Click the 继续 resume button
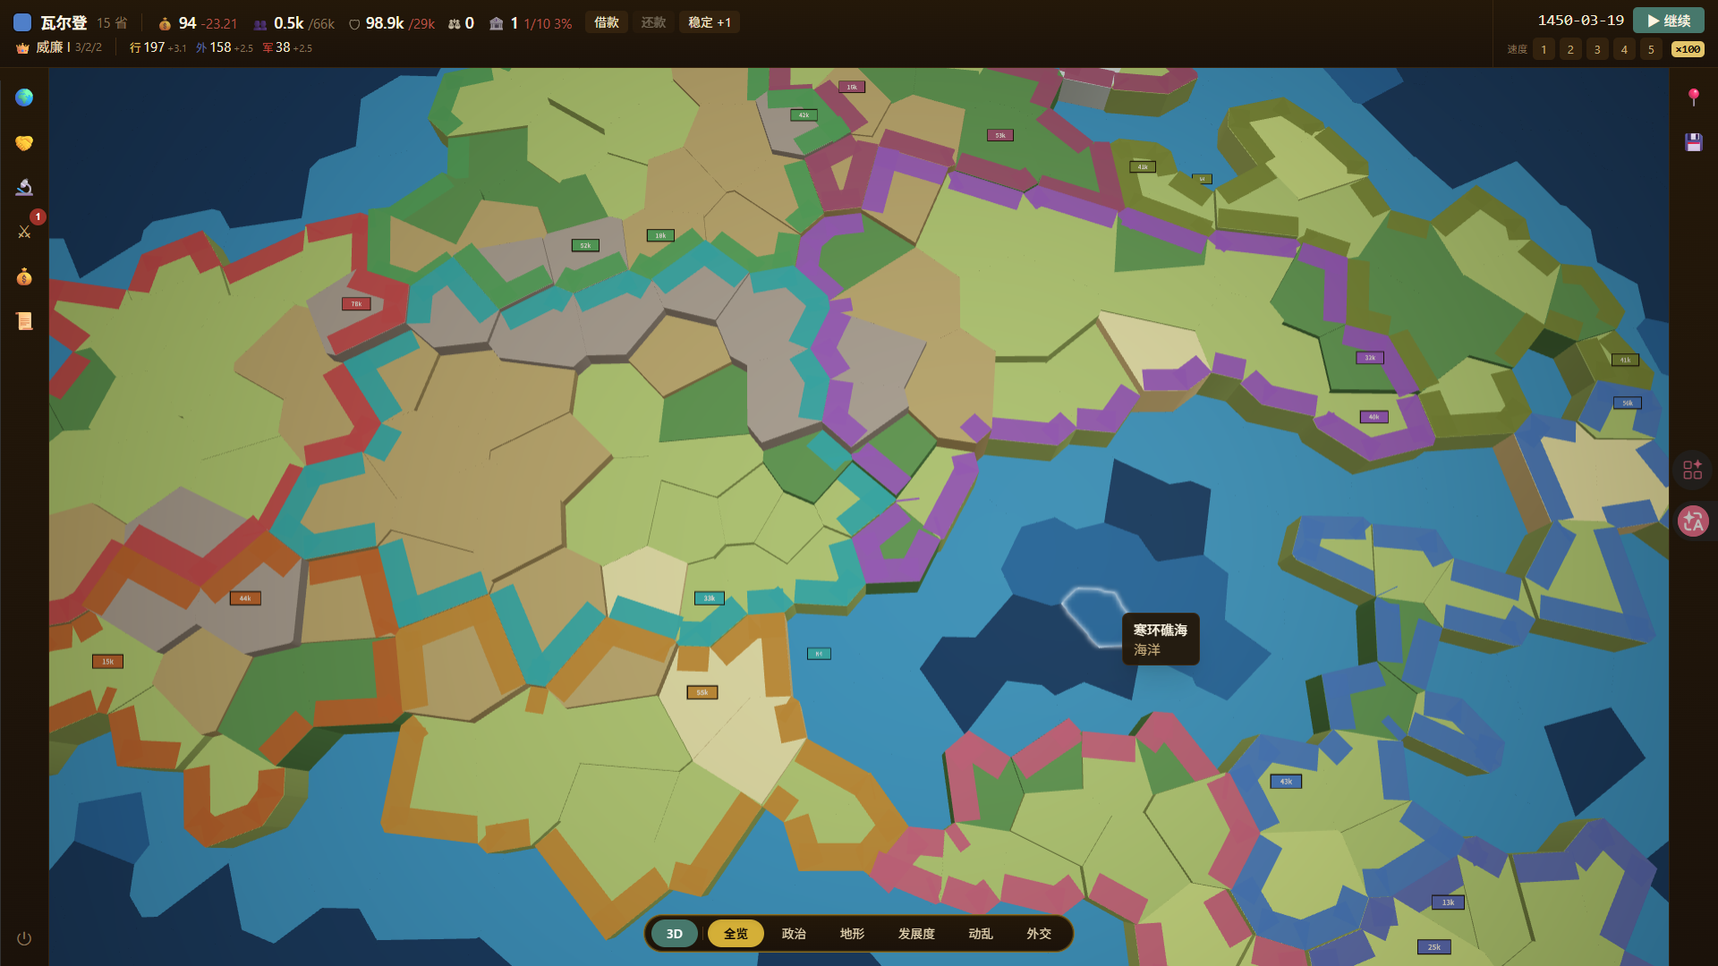 (1669, 21)
